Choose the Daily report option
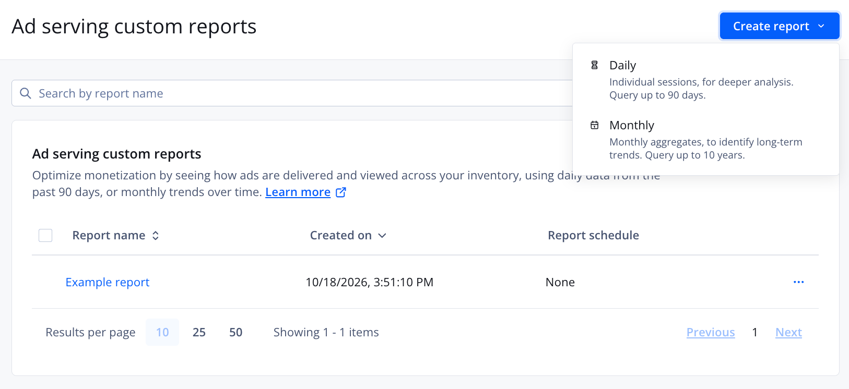Image resolution: width=849 pixels, height=389 pixels. (705, 80)
